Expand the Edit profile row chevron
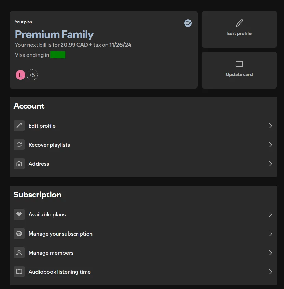 coord(270,126)
